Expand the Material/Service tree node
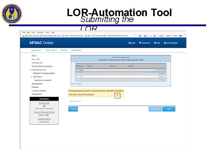Screen dimensions: 215x161 point(30,70)
